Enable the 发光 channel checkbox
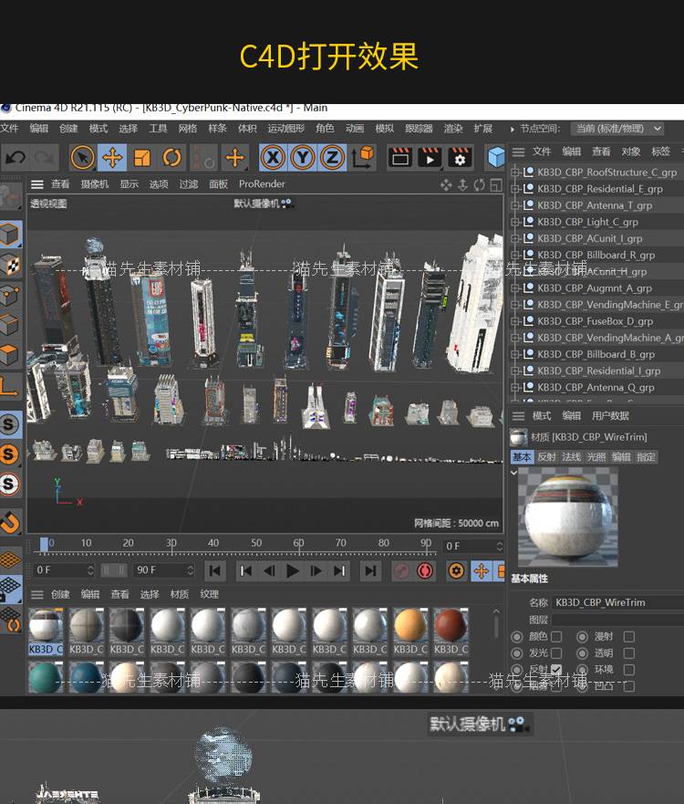 (556, 653)
